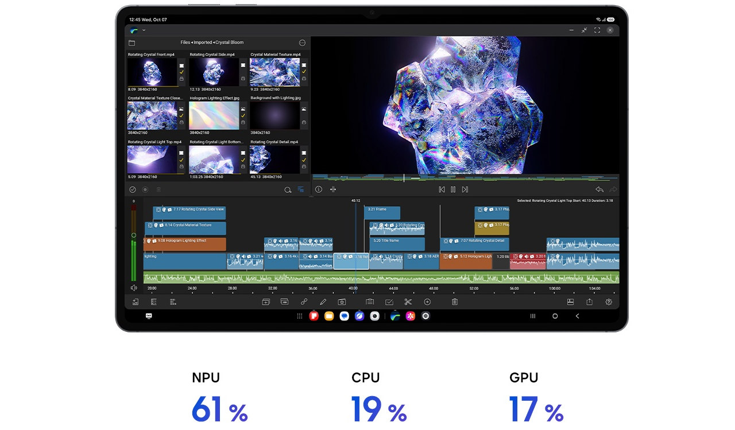Pause the preview playback
Viewport: 735px width, 430px height.
tap(453, 189)
